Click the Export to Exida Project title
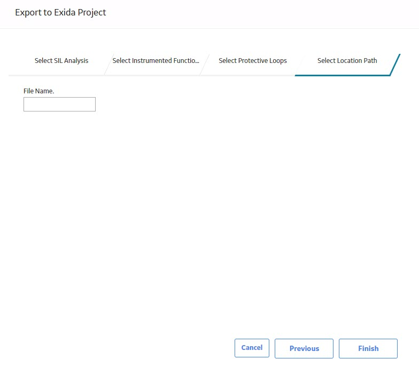The width and height of the screenshot is (419, 367). point(60,13)
